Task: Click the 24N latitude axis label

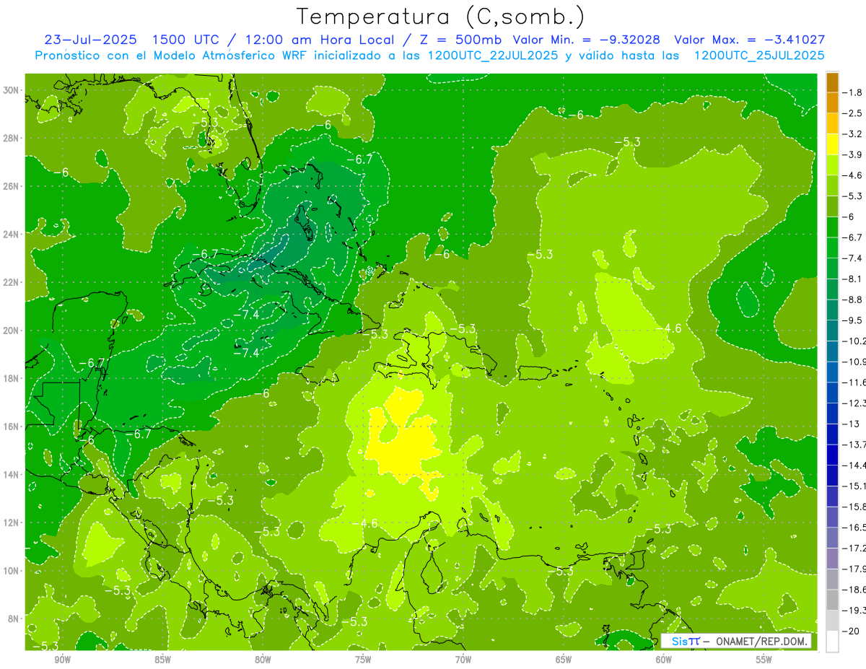Action: (x=12, y=234)
